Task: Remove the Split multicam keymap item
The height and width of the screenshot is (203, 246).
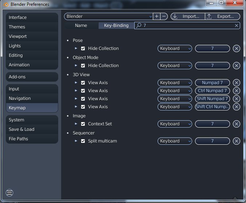Action: click(237, 141)
